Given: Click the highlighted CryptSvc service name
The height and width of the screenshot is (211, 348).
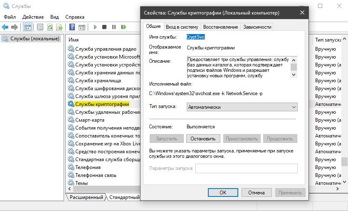Looking at the screenshot, I should point(195,37).
